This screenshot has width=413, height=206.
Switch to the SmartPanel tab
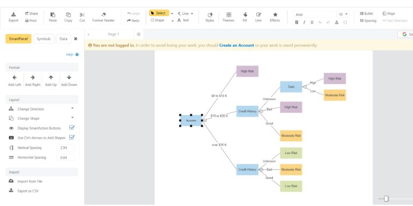pos(18,39)
